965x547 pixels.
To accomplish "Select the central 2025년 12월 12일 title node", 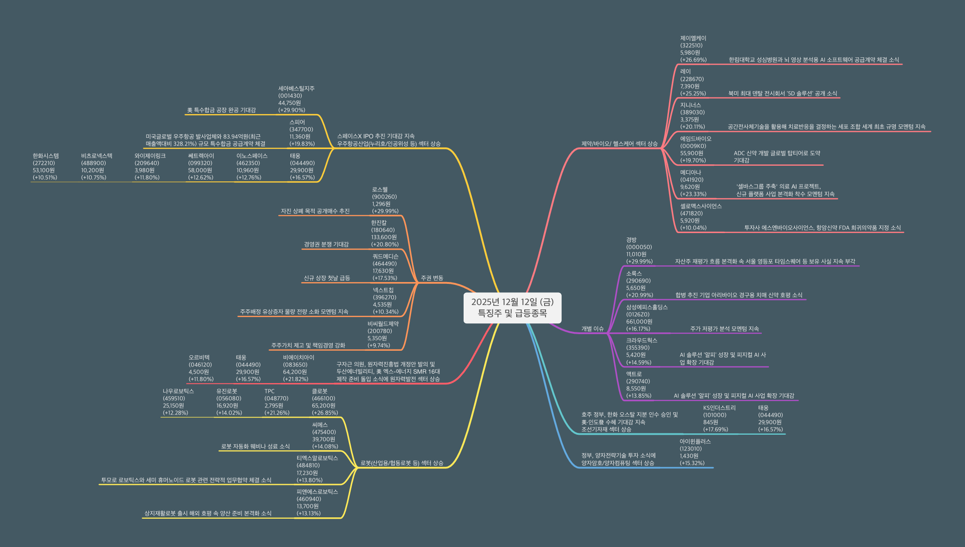I will tap(512, 308).
